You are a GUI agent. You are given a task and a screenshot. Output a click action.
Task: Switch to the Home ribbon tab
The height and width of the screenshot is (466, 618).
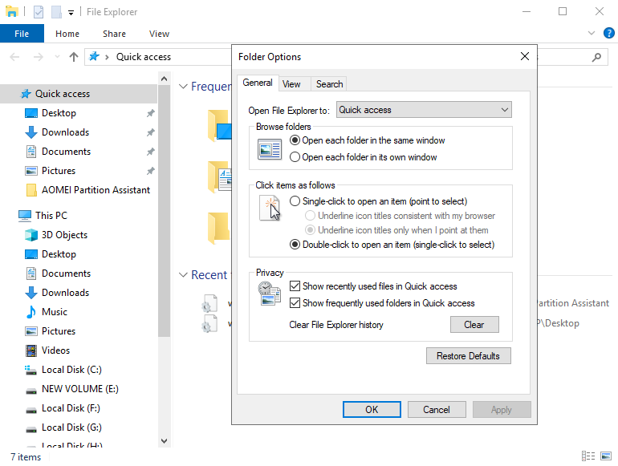pos(67,34)
